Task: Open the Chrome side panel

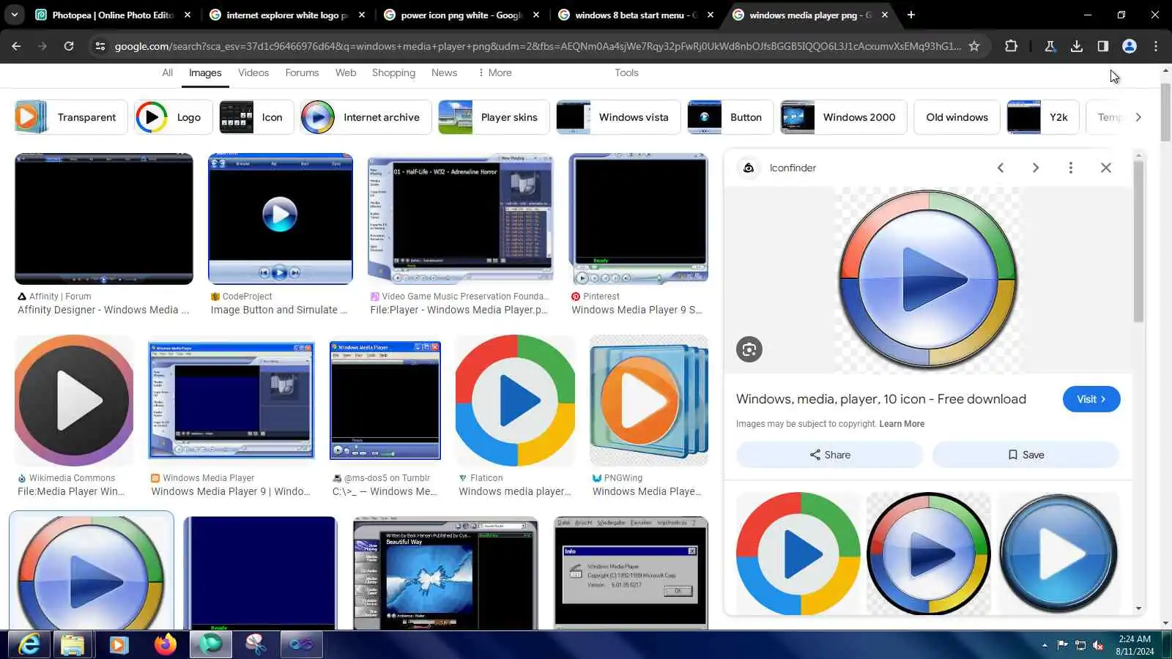Action: [1102, 46]
